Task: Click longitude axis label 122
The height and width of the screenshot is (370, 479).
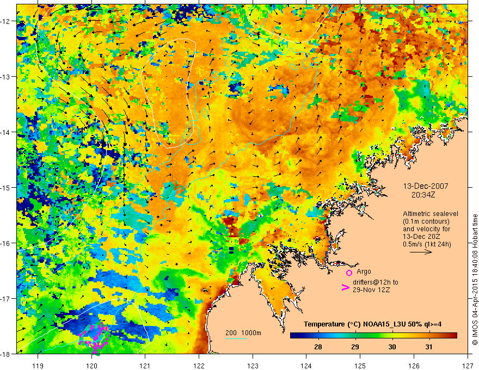Action: point(199,366)
